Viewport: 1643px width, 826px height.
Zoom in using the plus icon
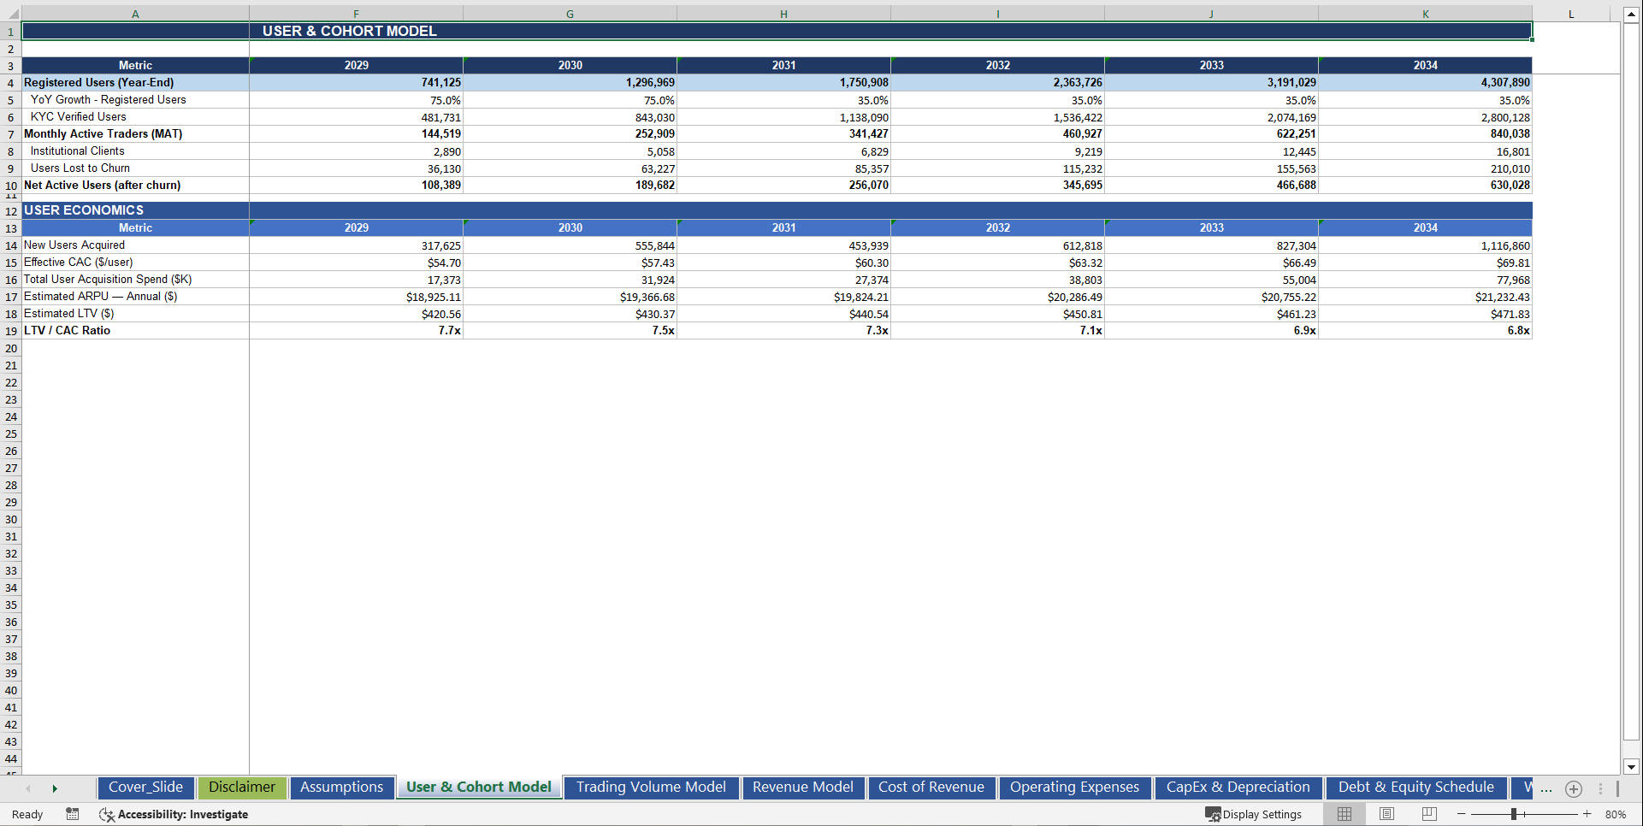(1587, 814)
